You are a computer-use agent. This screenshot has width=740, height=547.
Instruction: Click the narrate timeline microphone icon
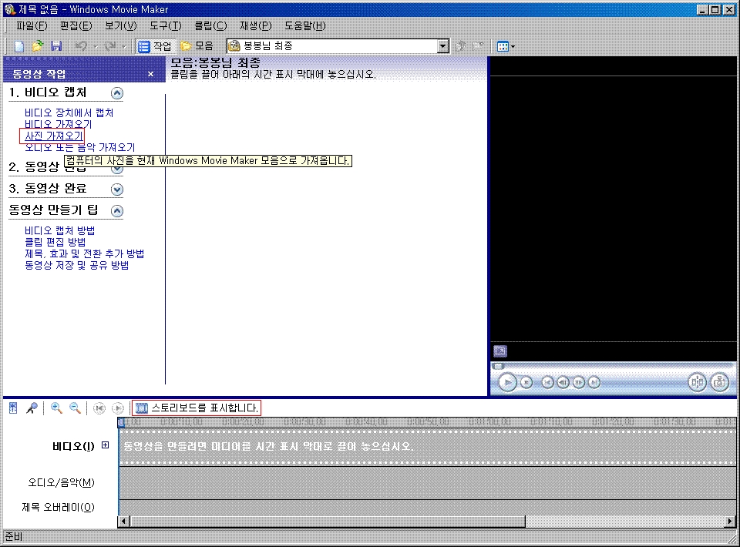(32, 408)
